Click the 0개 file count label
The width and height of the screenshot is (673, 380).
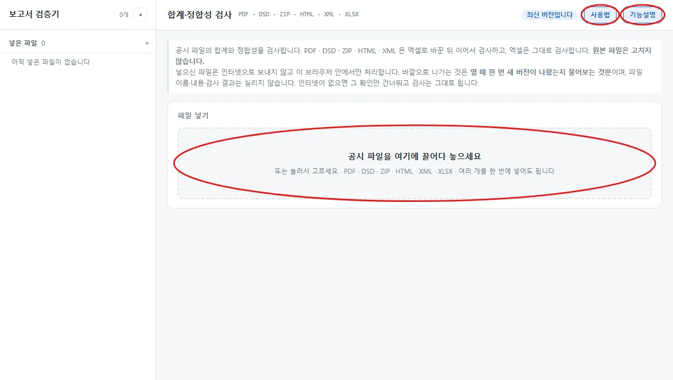[x=124, y=15]
